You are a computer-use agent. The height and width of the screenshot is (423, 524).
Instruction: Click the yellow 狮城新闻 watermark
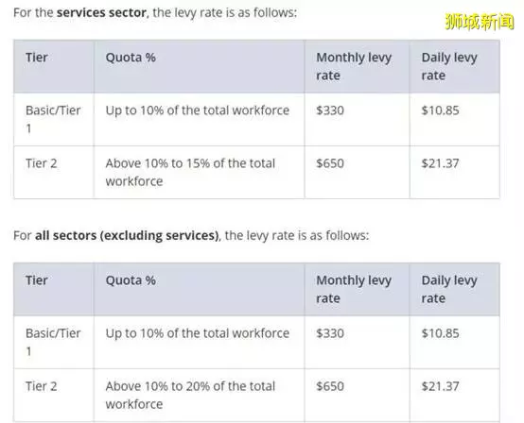pyautogui.click(x=480, y=22)
